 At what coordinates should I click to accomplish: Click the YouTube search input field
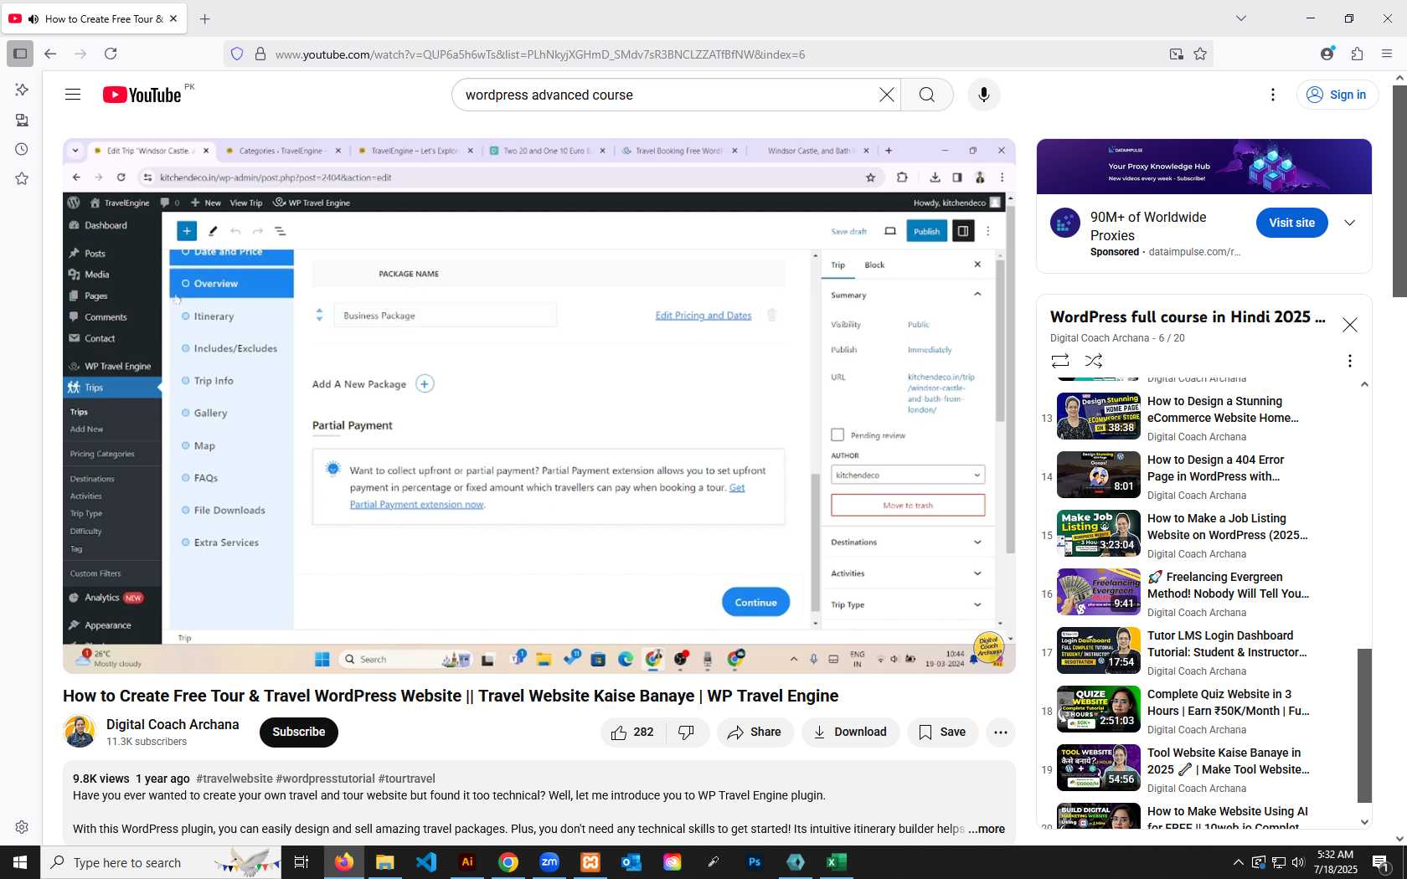pyautogui.click(x=668, y=95)
